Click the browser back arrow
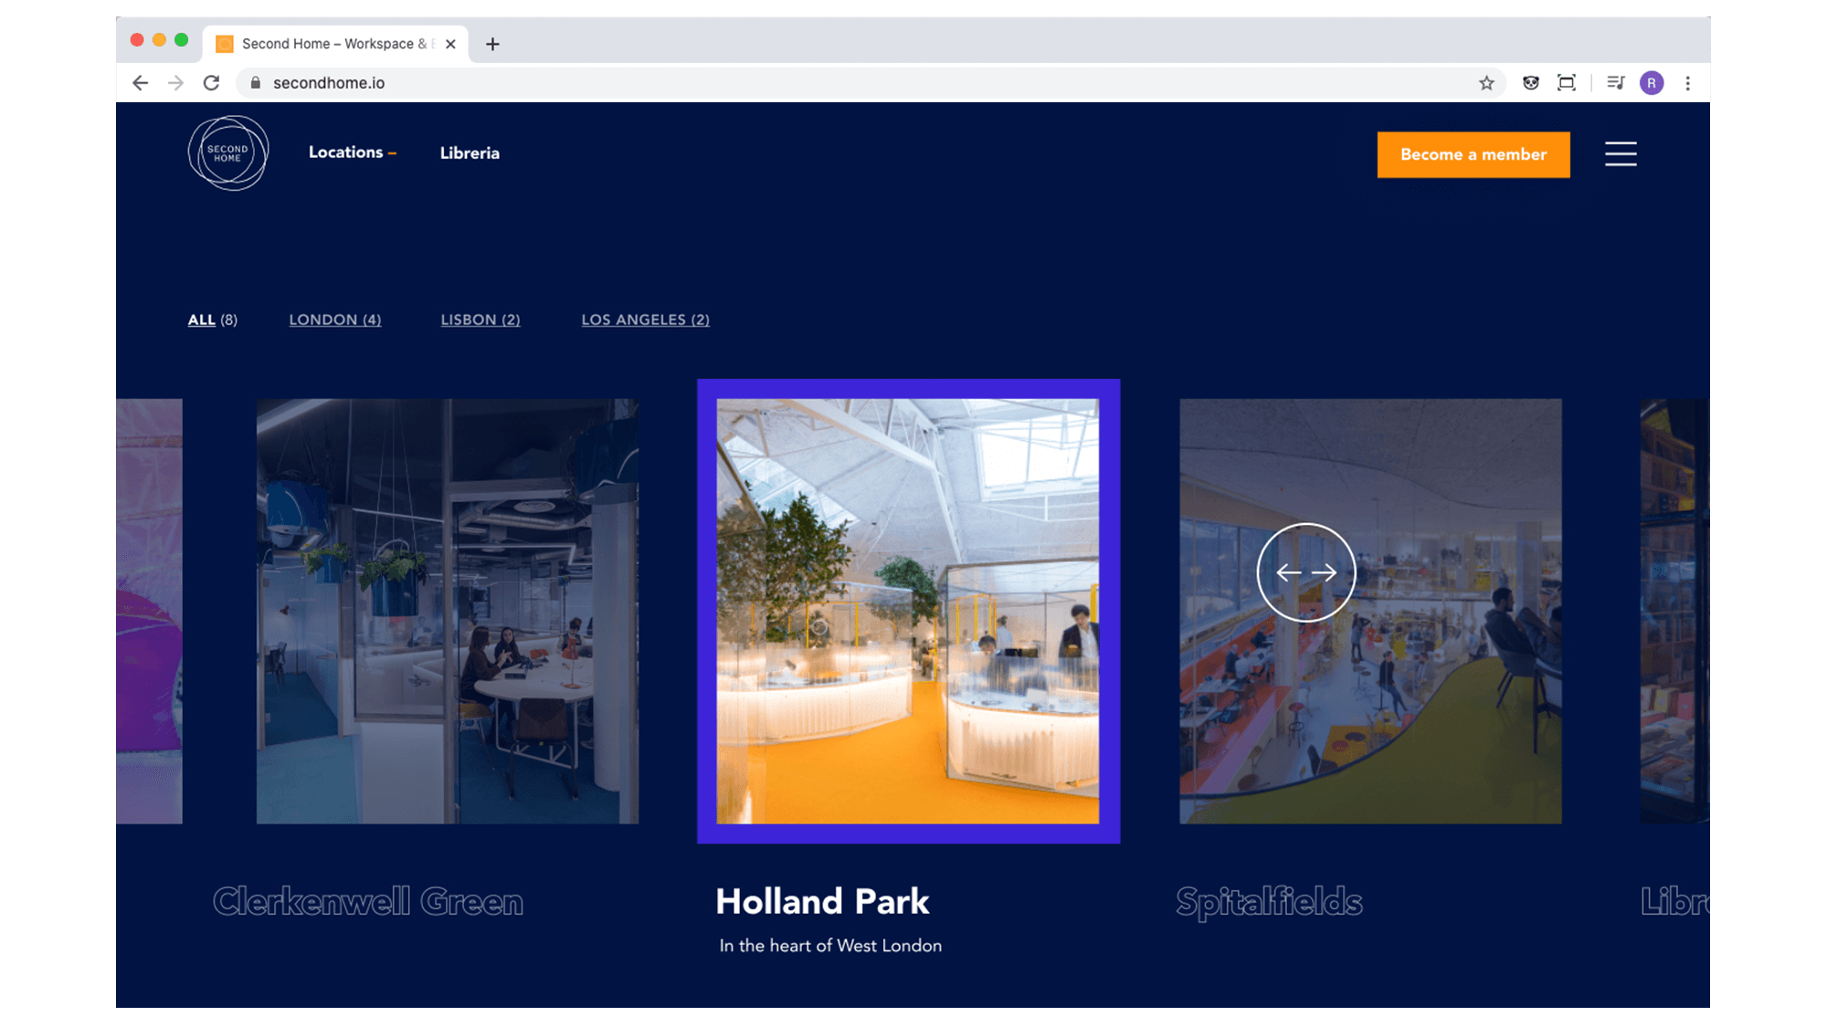This screenshot has height=1027, width=1827. 140,83
